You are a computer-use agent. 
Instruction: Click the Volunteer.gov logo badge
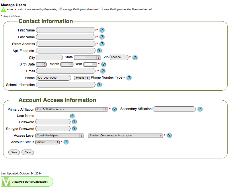[x=27, y=182]
